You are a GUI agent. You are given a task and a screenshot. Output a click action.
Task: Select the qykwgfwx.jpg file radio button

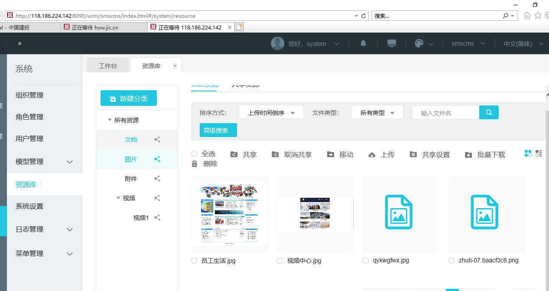tap(366, 261)
